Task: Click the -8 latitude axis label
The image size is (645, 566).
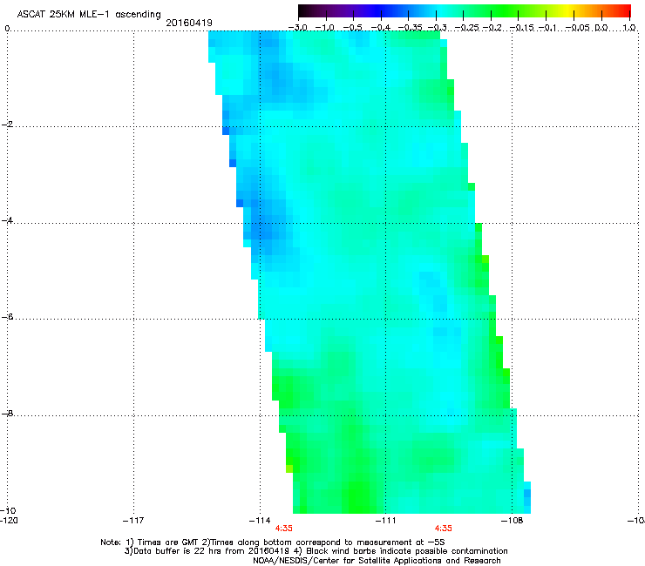Action: (x=7, y=414)
